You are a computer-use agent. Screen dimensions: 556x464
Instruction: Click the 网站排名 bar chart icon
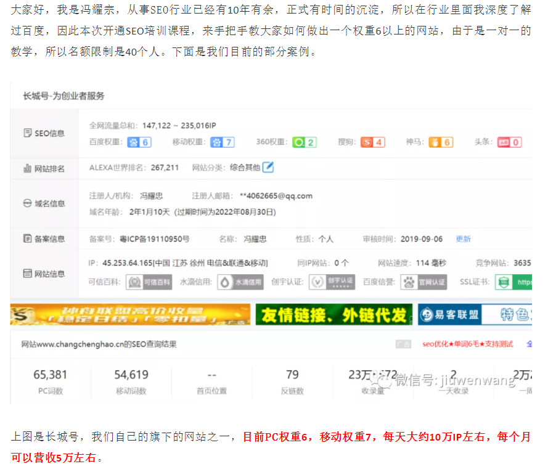[x=27, y=168]
